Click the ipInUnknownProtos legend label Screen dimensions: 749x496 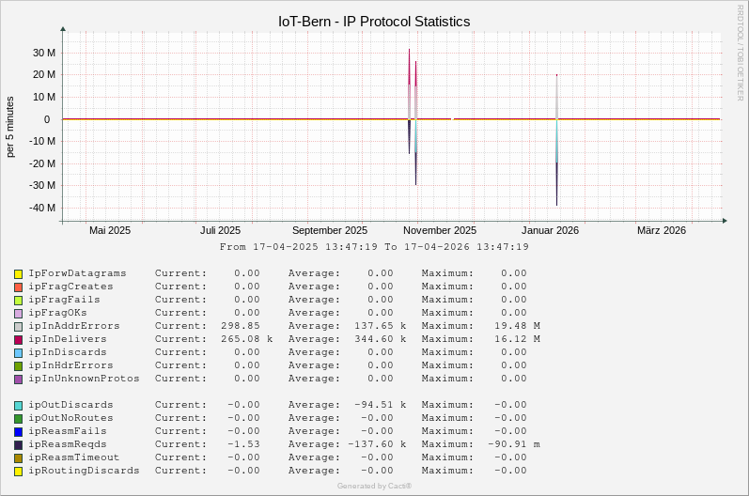point(84,379)
